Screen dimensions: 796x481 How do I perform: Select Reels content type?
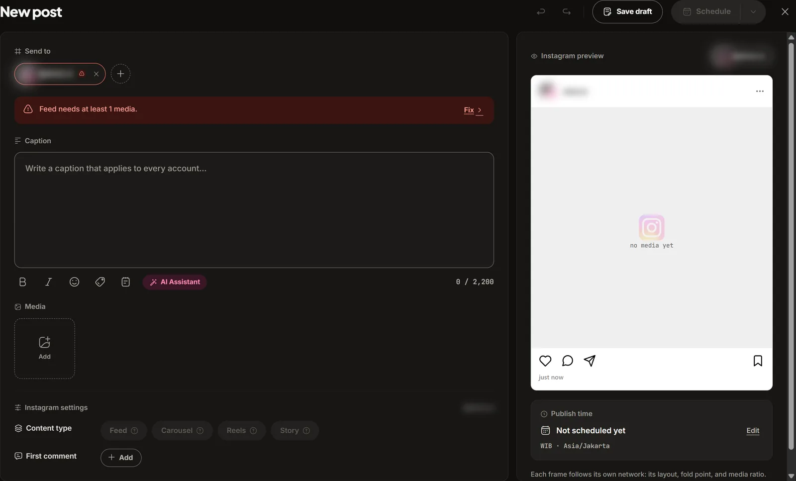242,431
